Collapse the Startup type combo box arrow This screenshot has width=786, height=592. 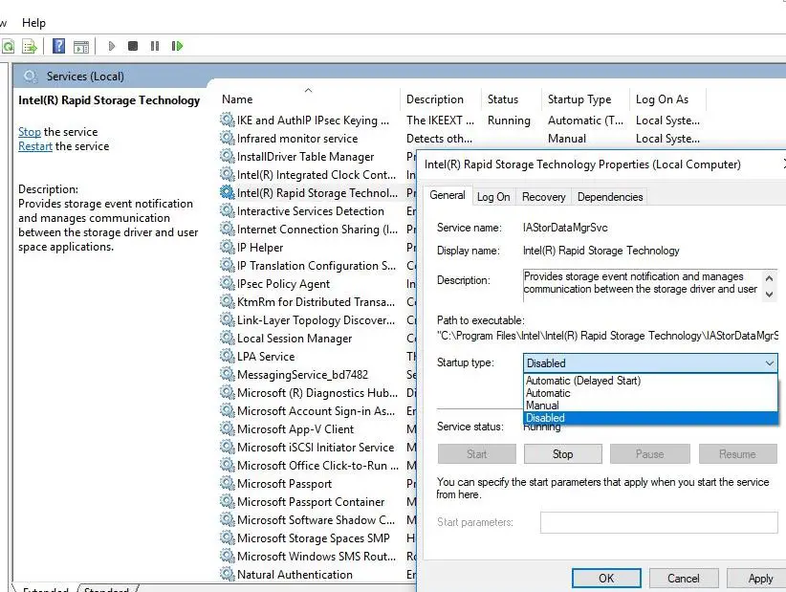coord(769,363)
